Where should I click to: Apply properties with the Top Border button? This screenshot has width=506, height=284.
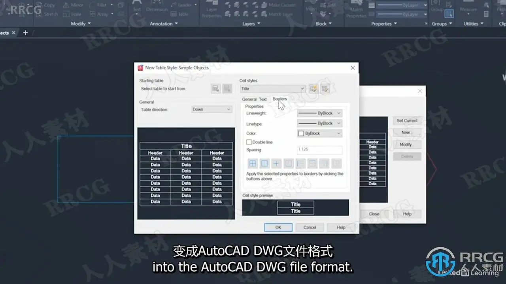(312, 163)
